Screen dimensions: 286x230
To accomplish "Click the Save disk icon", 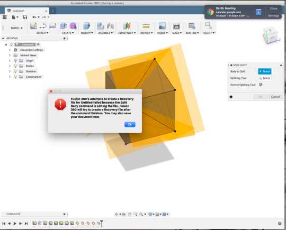I will 25,17.
